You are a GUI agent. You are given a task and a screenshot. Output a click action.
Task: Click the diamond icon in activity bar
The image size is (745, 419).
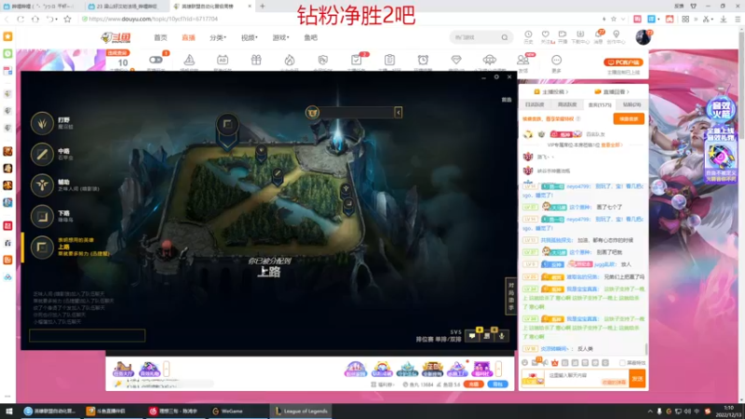tap(456, 60)
